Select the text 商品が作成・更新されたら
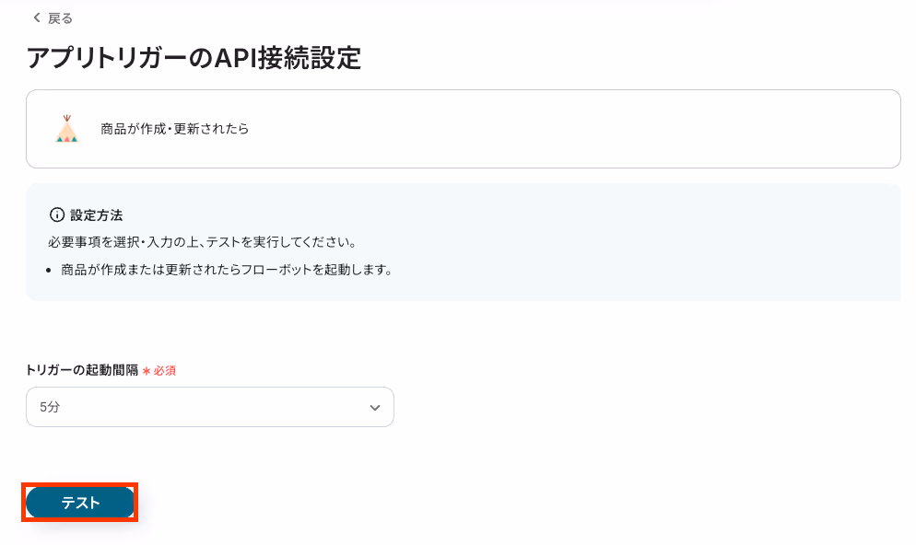Viewport: 916px width, 545px height. pyautogui.click(x=175, y=129)
